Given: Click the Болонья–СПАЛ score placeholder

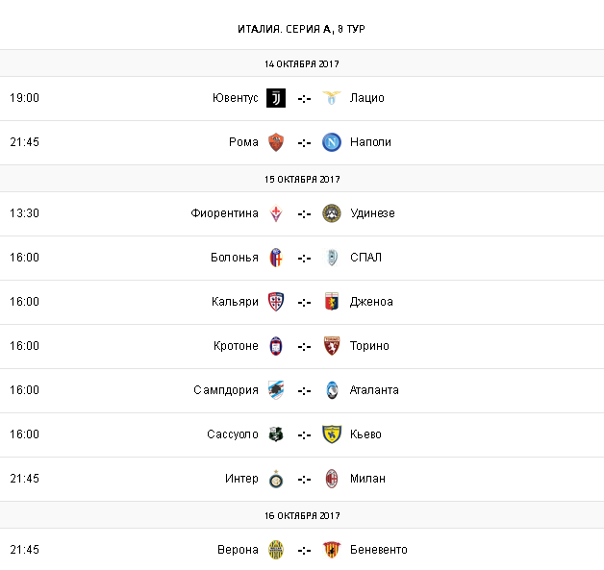Looking at the screenshot, I should (304, 258).
